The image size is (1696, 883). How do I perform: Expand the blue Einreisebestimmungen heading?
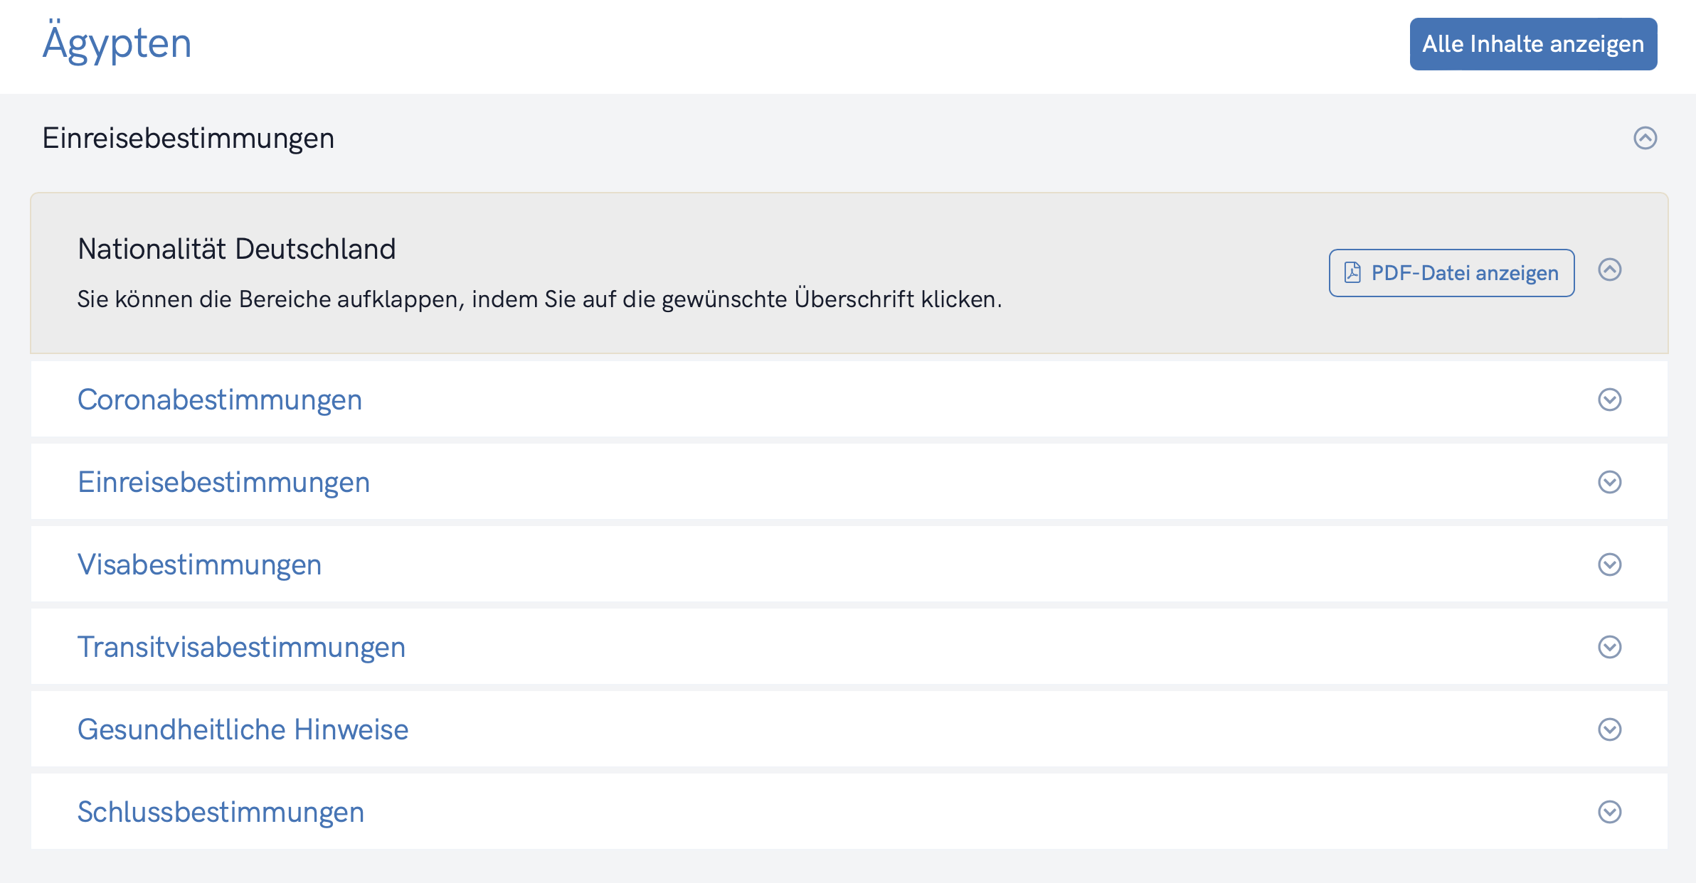point(223,482)
